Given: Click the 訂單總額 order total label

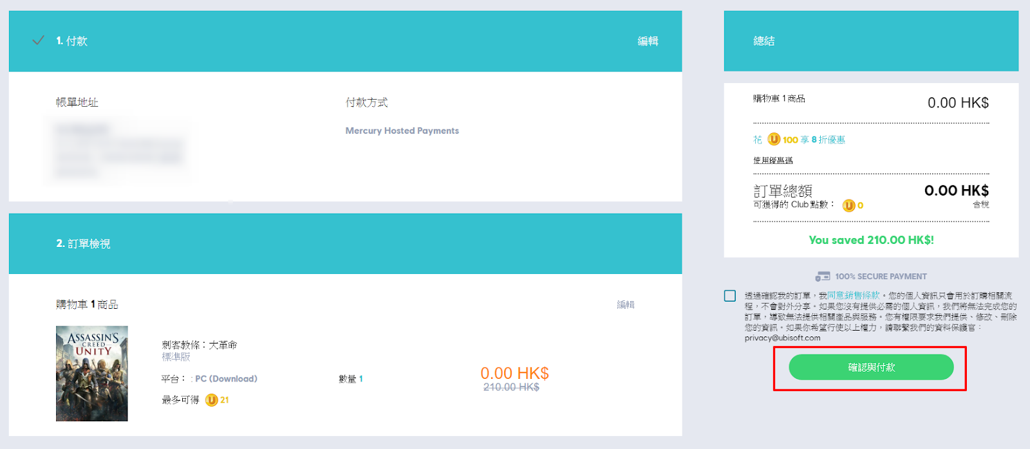Looking at the screenshot, I should tap(783, 191).
